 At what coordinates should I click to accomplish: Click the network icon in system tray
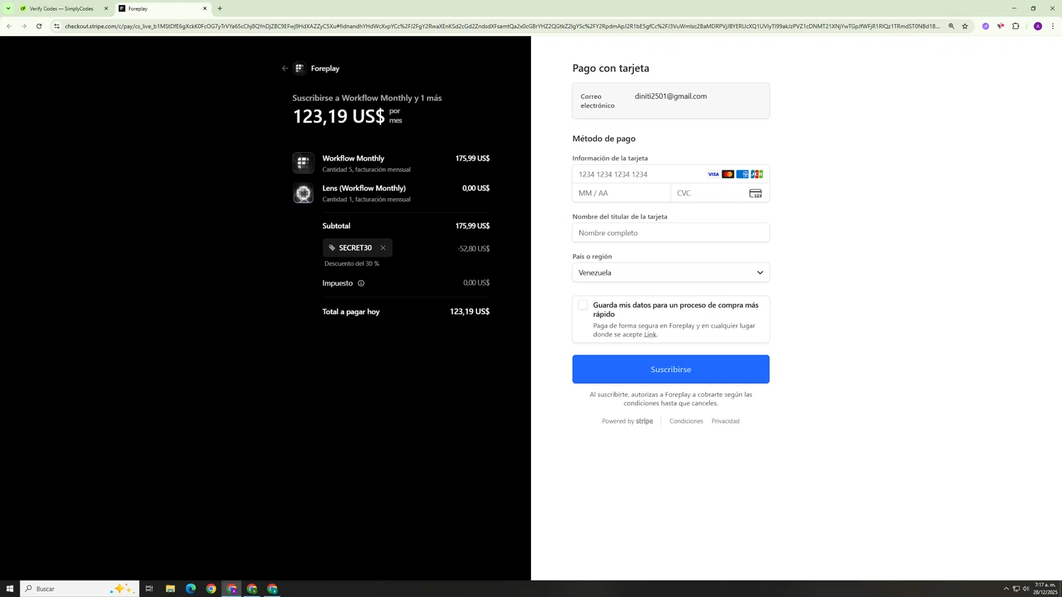click(1016, 589)
